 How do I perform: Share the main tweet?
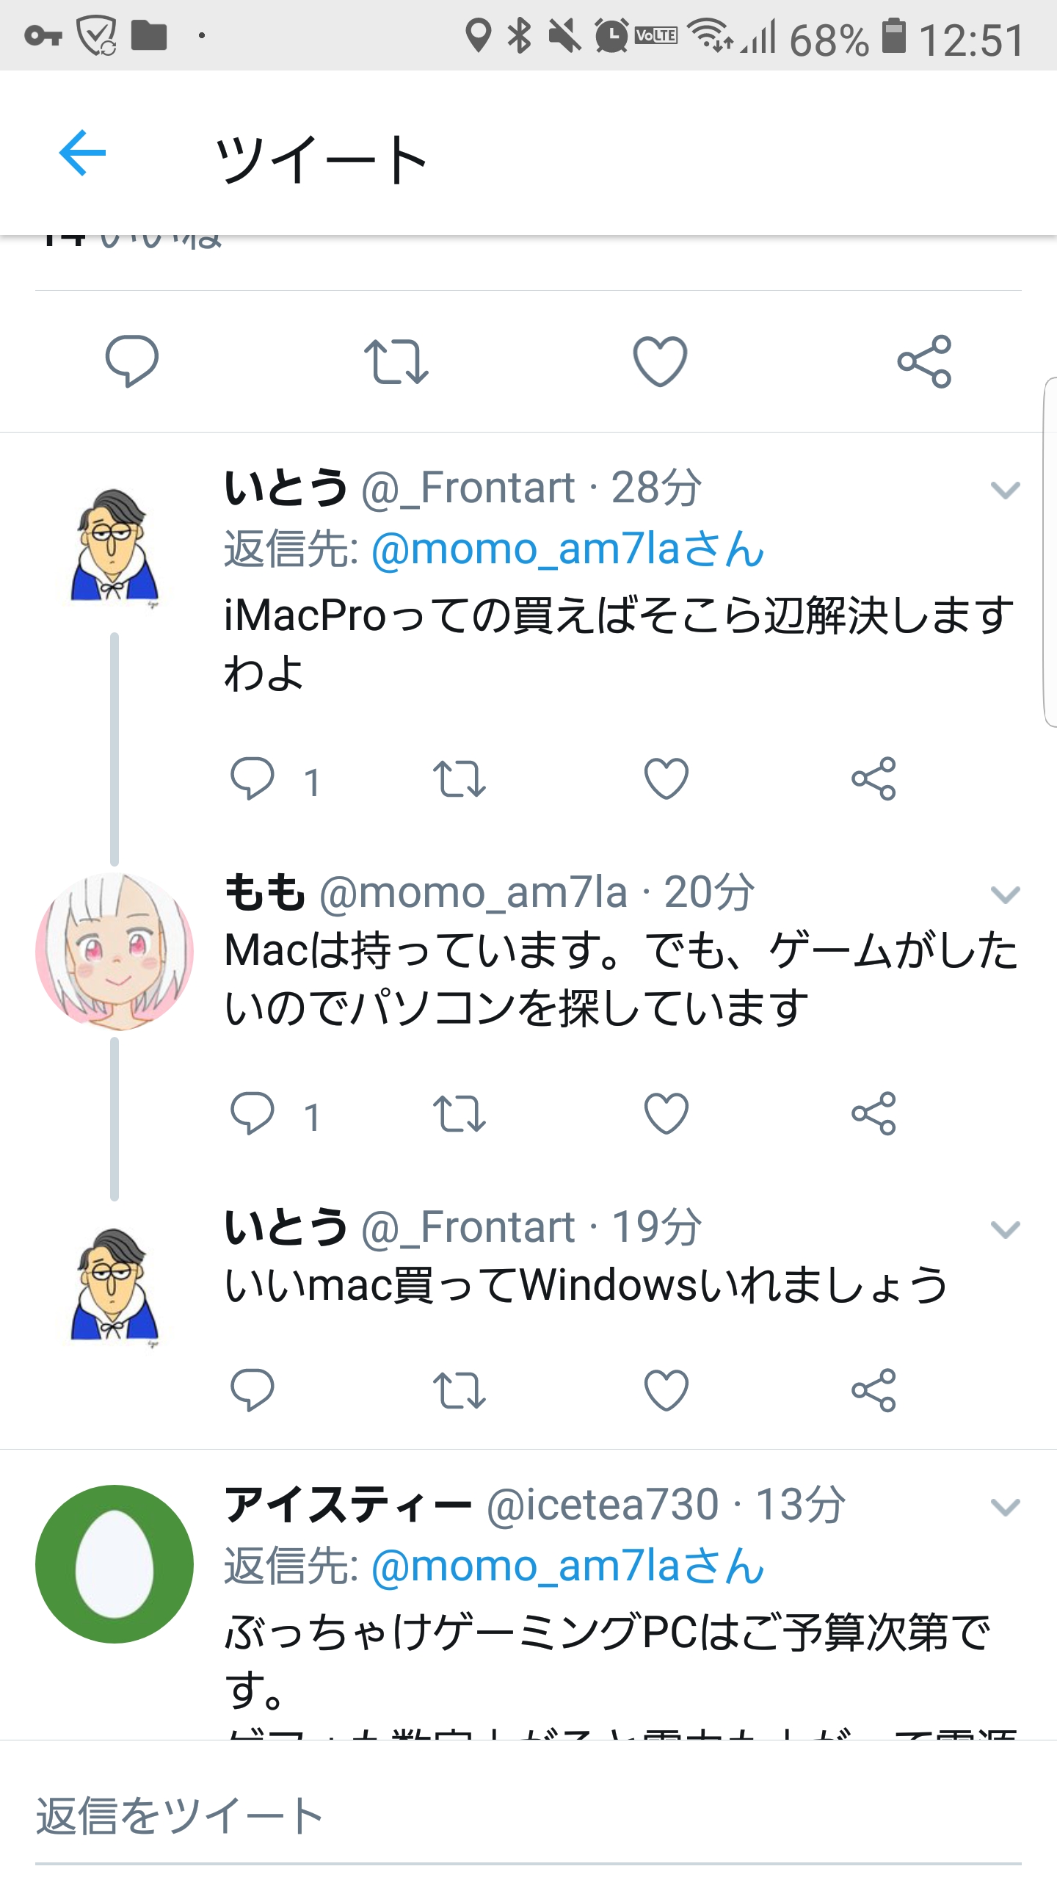click(924, 361)
